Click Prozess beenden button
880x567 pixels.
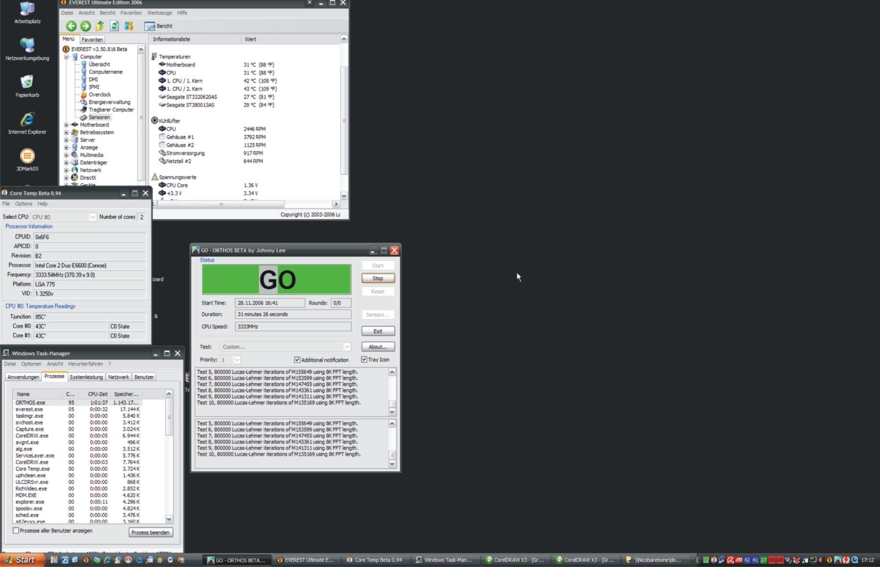151,532
